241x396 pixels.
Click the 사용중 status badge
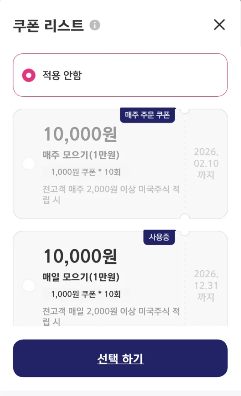tap(159, 237)
